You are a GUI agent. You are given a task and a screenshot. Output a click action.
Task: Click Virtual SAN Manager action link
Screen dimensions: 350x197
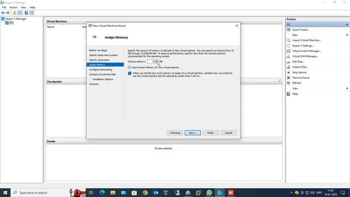(x=305, y=56)
